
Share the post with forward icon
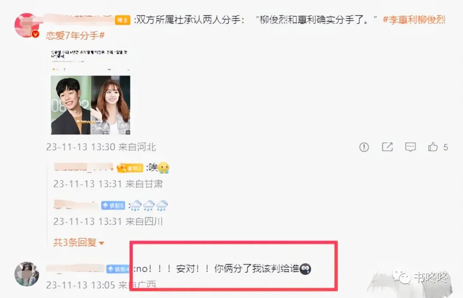(x=387, y=147)
